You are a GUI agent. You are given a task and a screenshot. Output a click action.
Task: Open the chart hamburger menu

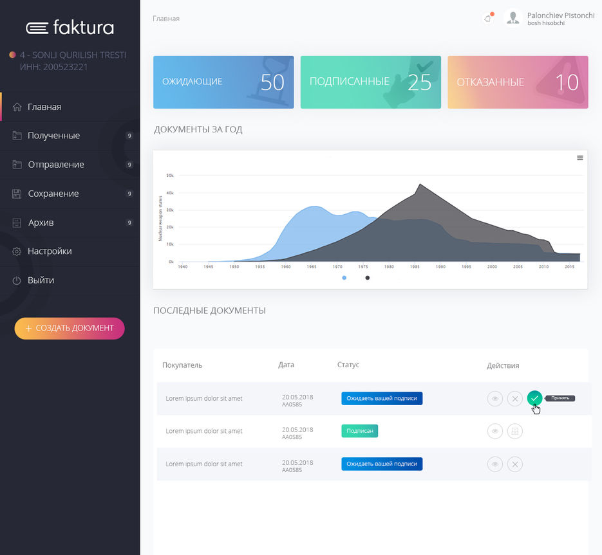(579, 158)
